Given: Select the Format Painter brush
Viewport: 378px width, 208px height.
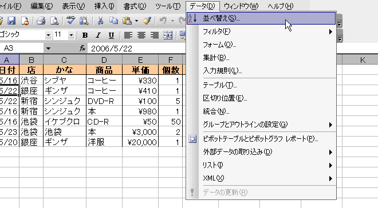Looking at the screenshot, I should [147, 21].
